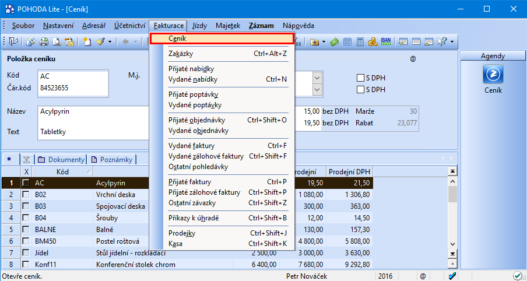Click the gold coins toolbar icon

(x=373, y=42)
